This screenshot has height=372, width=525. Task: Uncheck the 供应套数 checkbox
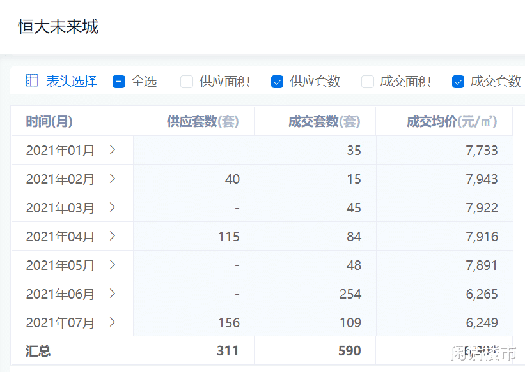tap(277, 82)
